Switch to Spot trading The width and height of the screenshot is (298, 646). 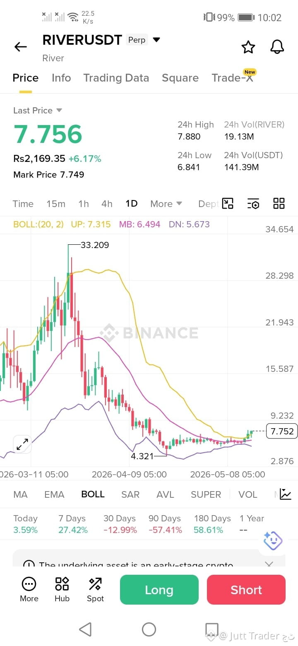pyautogui.click(x=95, y=590)
